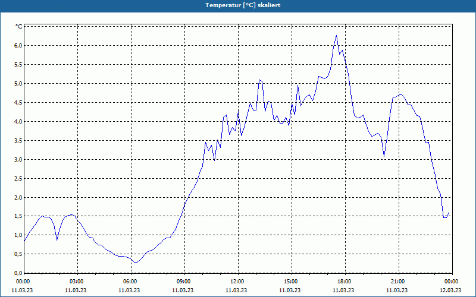
Task: Click the curve peak near 13:15
Action: [259, 80]
